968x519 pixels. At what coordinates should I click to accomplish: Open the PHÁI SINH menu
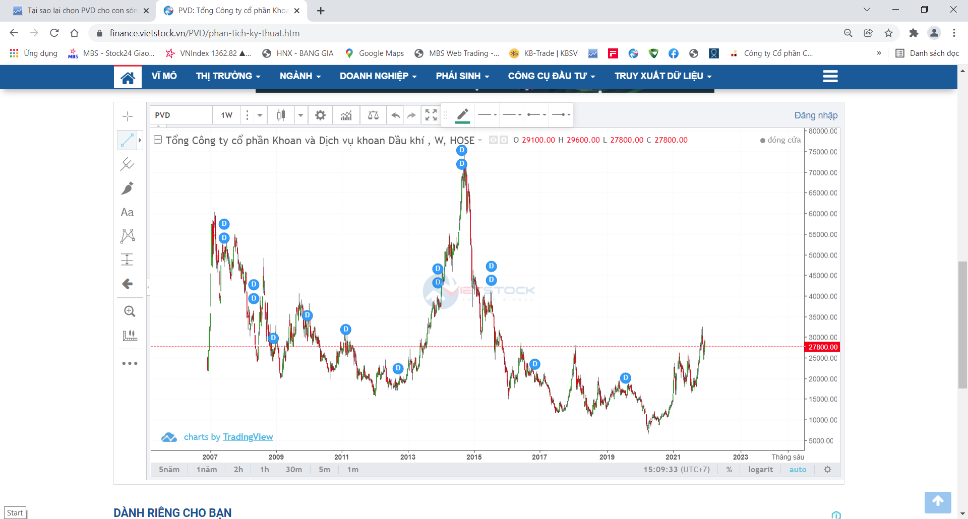(462, 76)
